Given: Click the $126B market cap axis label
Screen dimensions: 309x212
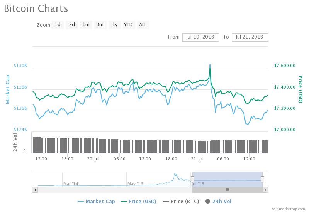Looking at the screenshot, I should pyautogui.click(x=20, y=108).
